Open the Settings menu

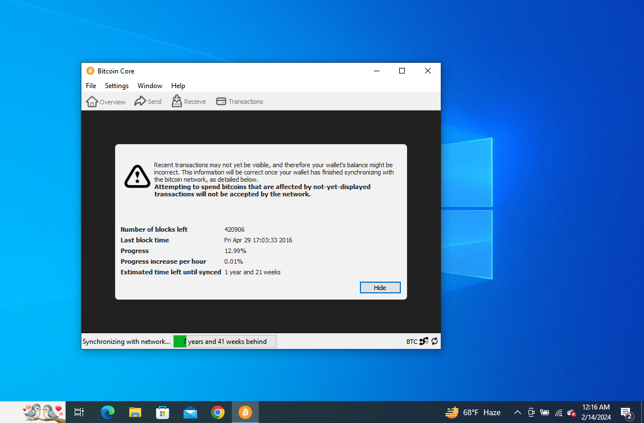click(117, 86)
